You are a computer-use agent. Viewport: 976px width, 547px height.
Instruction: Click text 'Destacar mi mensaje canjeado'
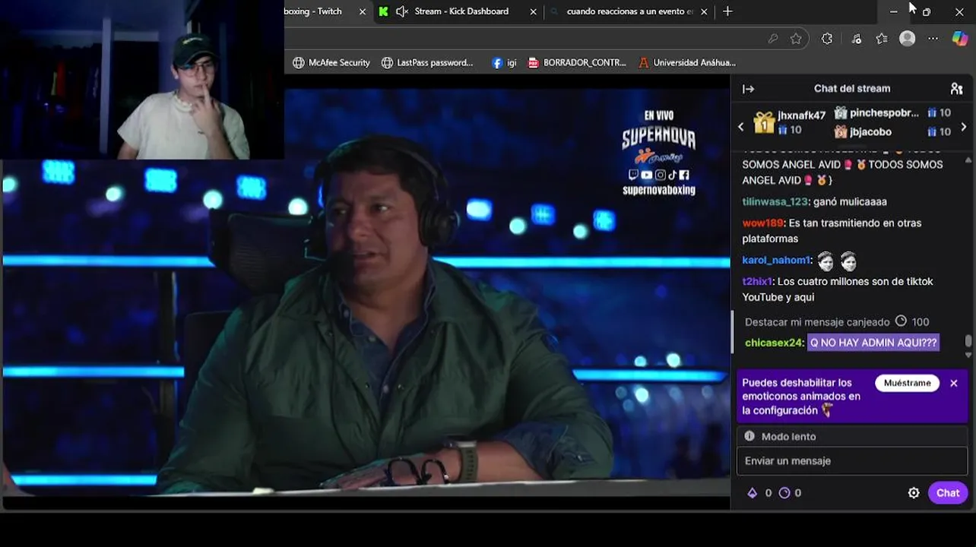click(817, 322)
